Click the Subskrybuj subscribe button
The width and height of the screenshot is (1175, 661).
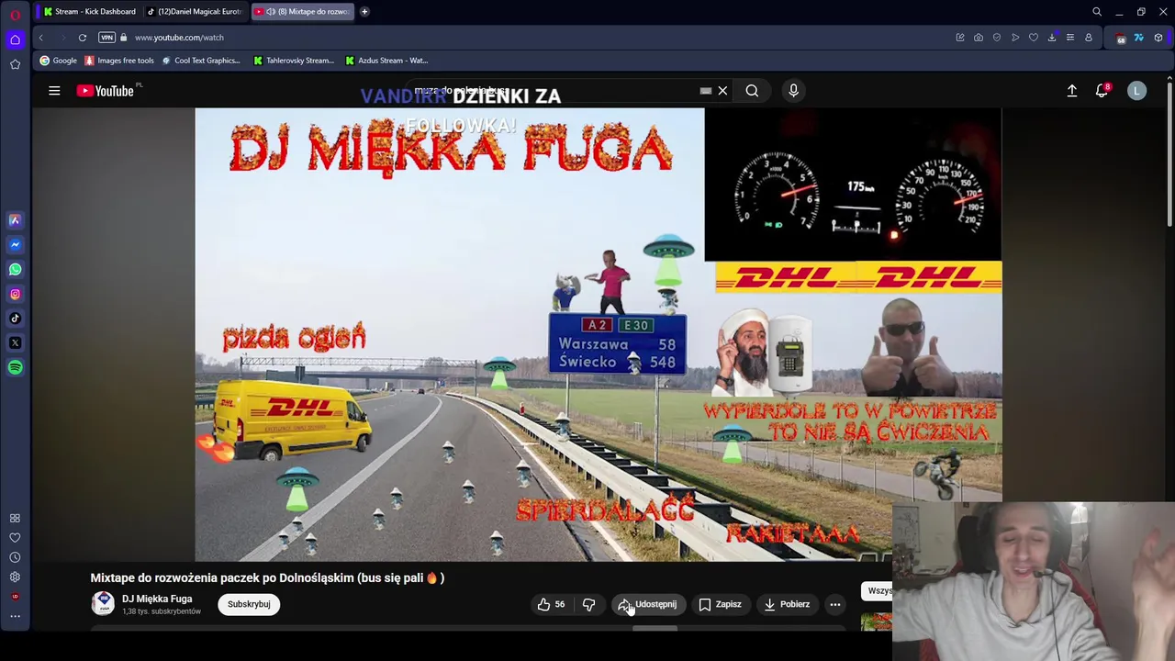(x=249, y=604)
